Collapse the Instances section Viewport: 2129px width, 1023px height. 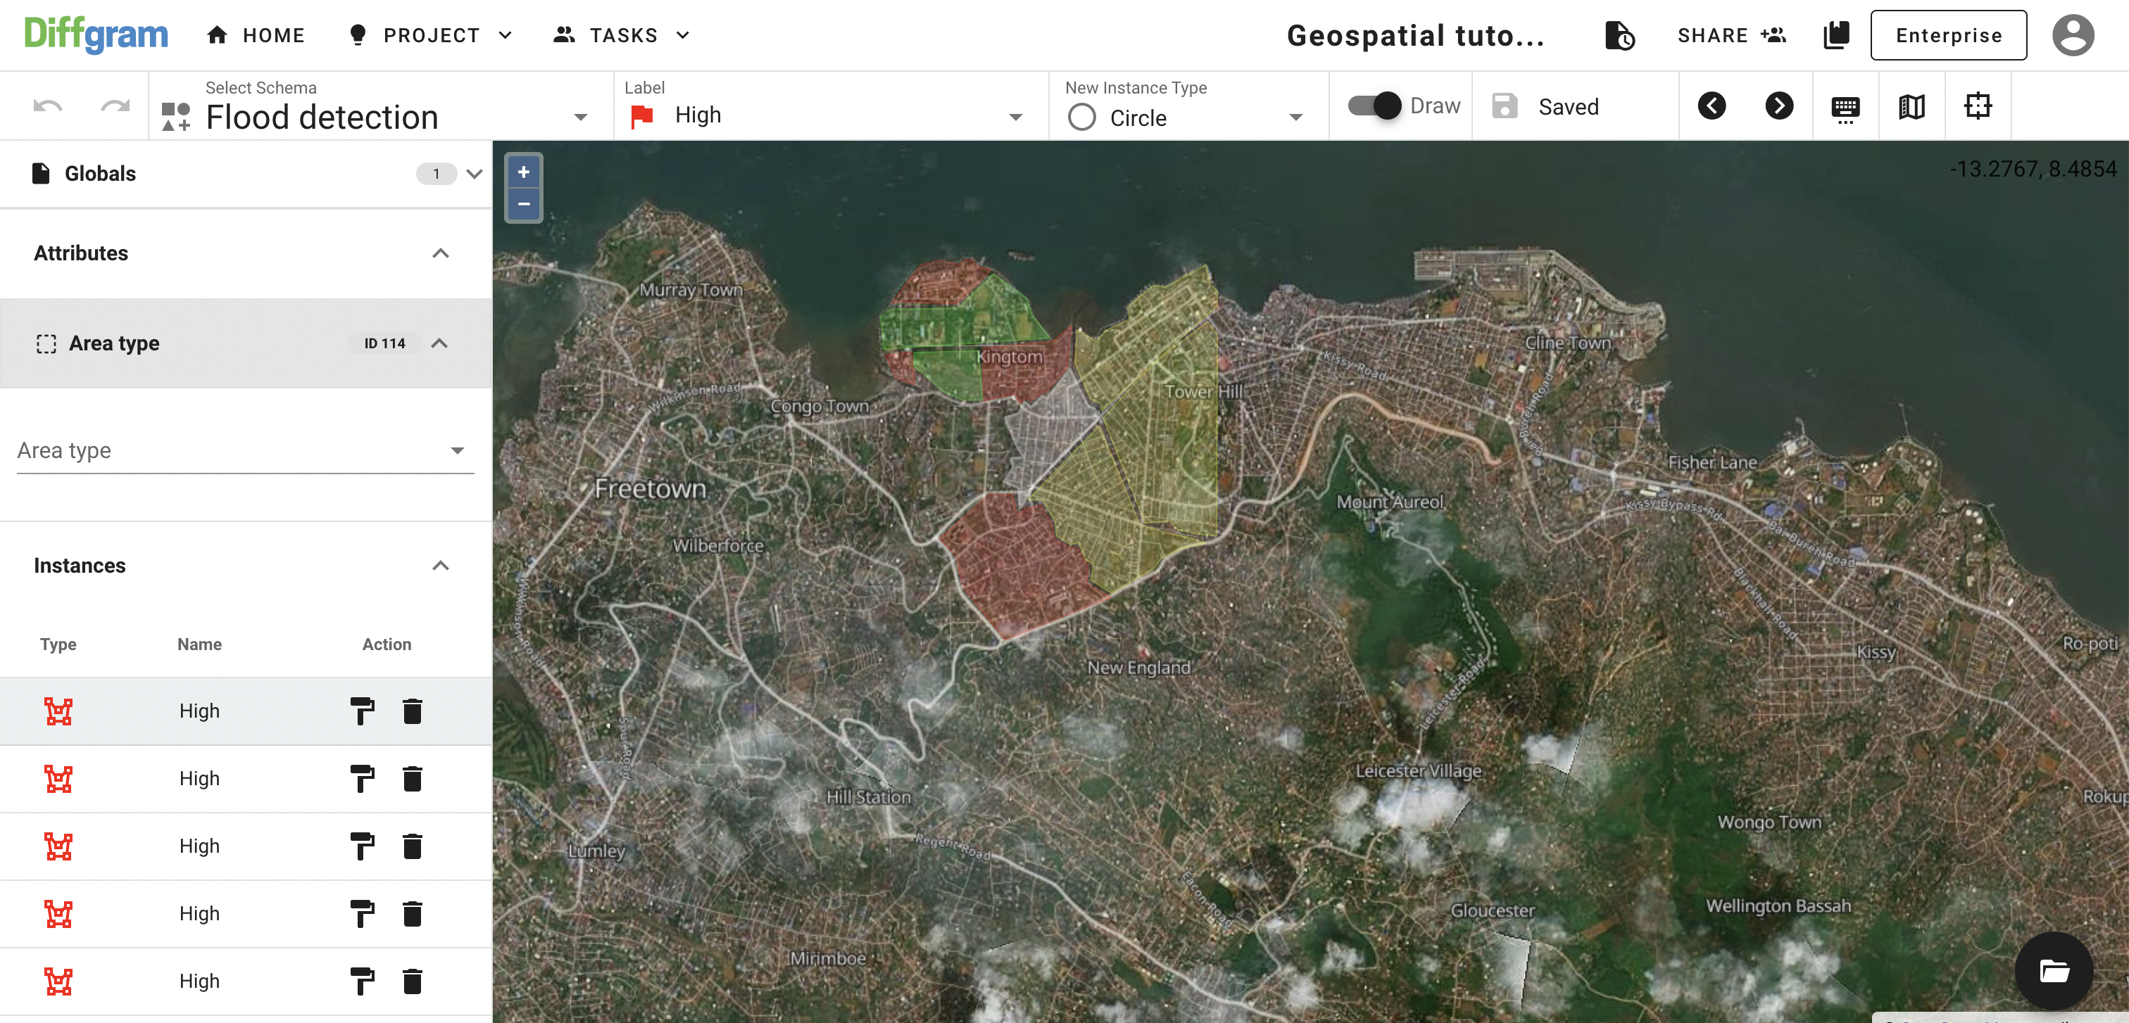pos(441,566)
